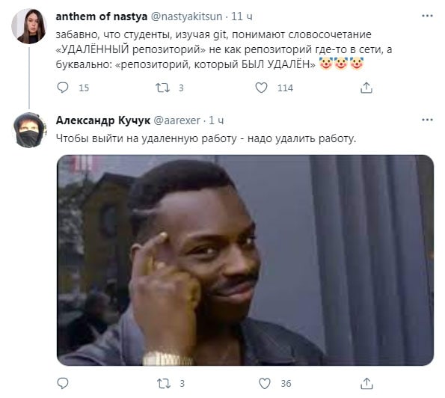Image resolution: width=445 pixels, height=398 pixels.
Task: Reply to Александр Кучук's tweet
Action: pyautogui.click(x=63, y=383)
